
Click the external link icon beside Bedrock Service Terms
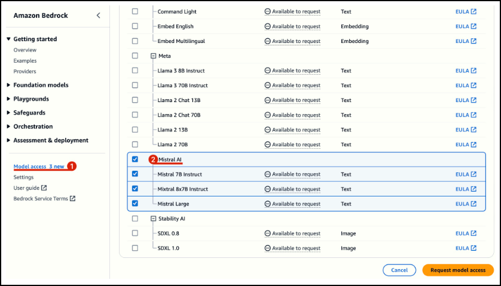point(72,199)
